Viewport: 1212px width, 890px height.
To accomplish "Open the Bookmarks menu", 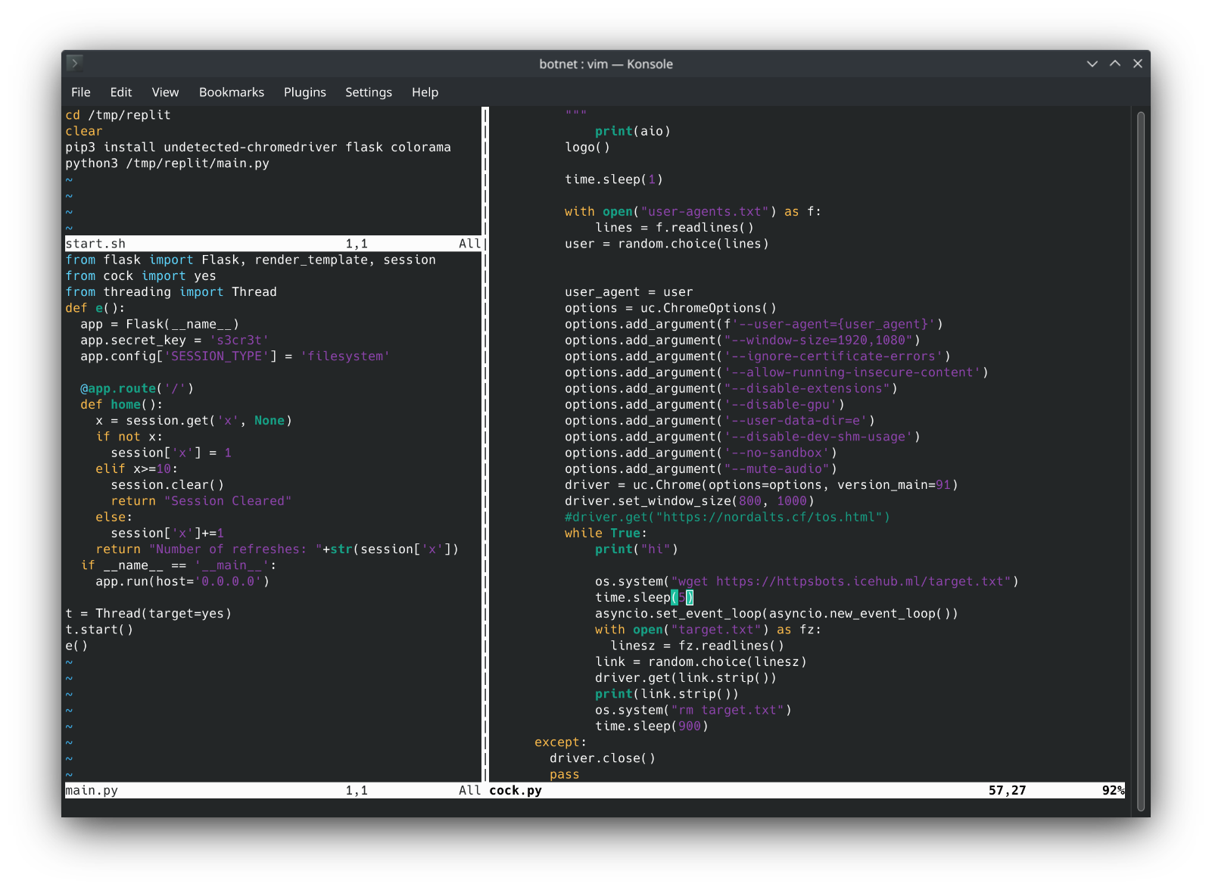I will [x=232, y=92].
